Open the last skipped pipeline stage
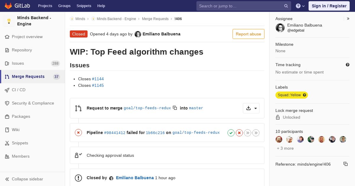Screen dimensions: 355x186 (256, 133)
